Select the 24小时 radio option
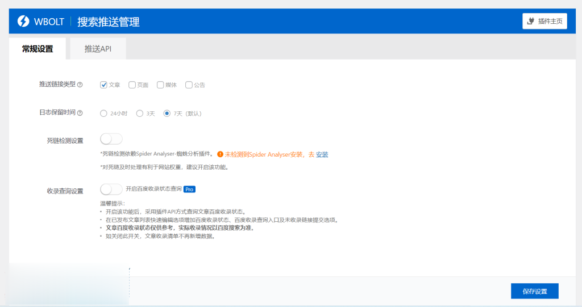The width and height of the screenshot is (582, 307). (103, 113)
